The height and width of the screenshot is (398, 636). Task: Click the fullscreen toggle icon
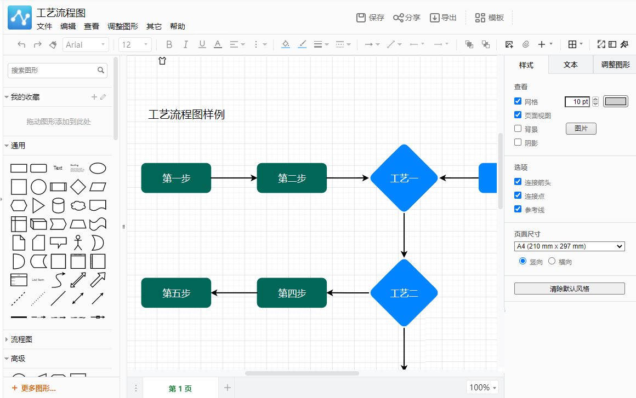(x=601, y=44)
